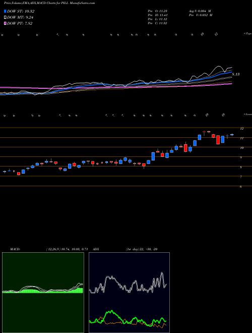Click the price axis label 7
Image resolution: width=252 pixels, height=333 pixels.
point(241,177)
